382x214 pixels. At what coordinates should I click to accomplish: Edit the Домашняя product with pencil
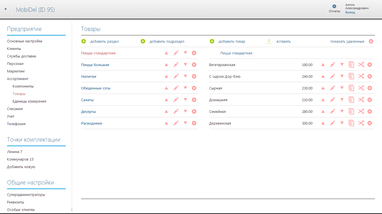(333, 100)
